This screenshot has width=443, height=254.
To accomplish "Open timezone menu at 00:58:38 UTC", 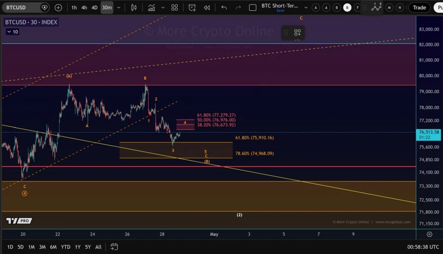I will coord(423,247).
